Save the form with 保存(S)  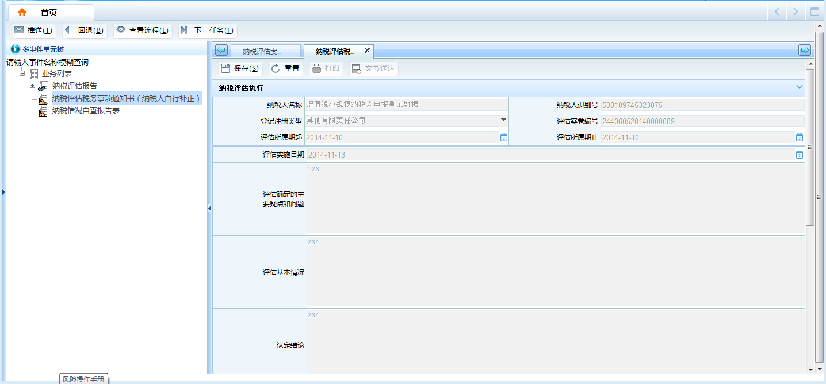coord(240,68)
